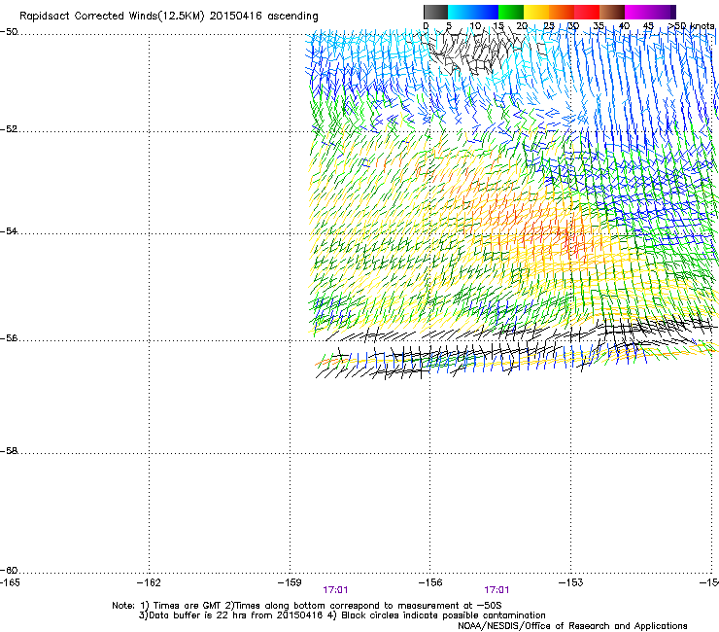The image size is (719, 632).
Task: Click the '40' legend scale number
Action: pyautogui.click(x=624, y=26)
